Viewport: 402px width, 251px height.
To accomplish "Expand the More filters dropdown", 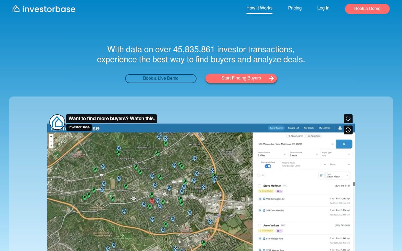I will pos(340,165).
